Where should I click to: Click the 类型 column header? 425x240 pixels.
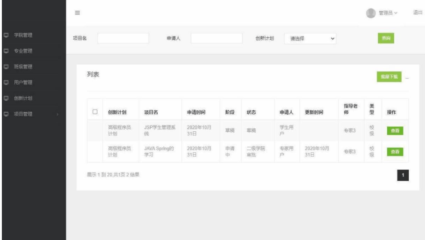[372, 109]
